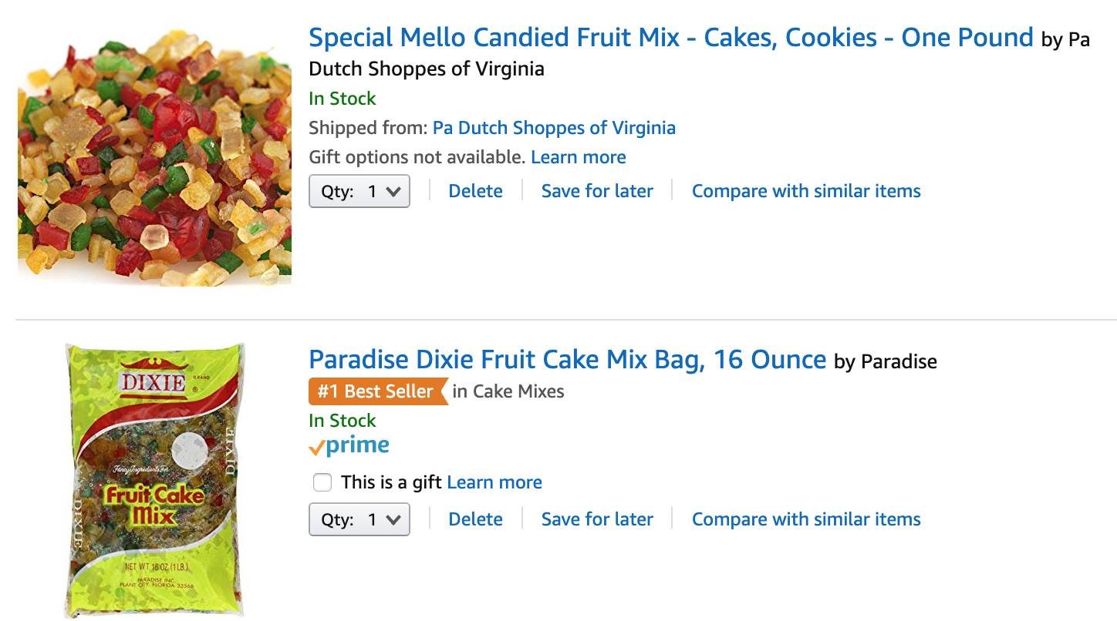Delete the Candied Fruit Mix item
The image size is (1117, 621).
[475, 191]
